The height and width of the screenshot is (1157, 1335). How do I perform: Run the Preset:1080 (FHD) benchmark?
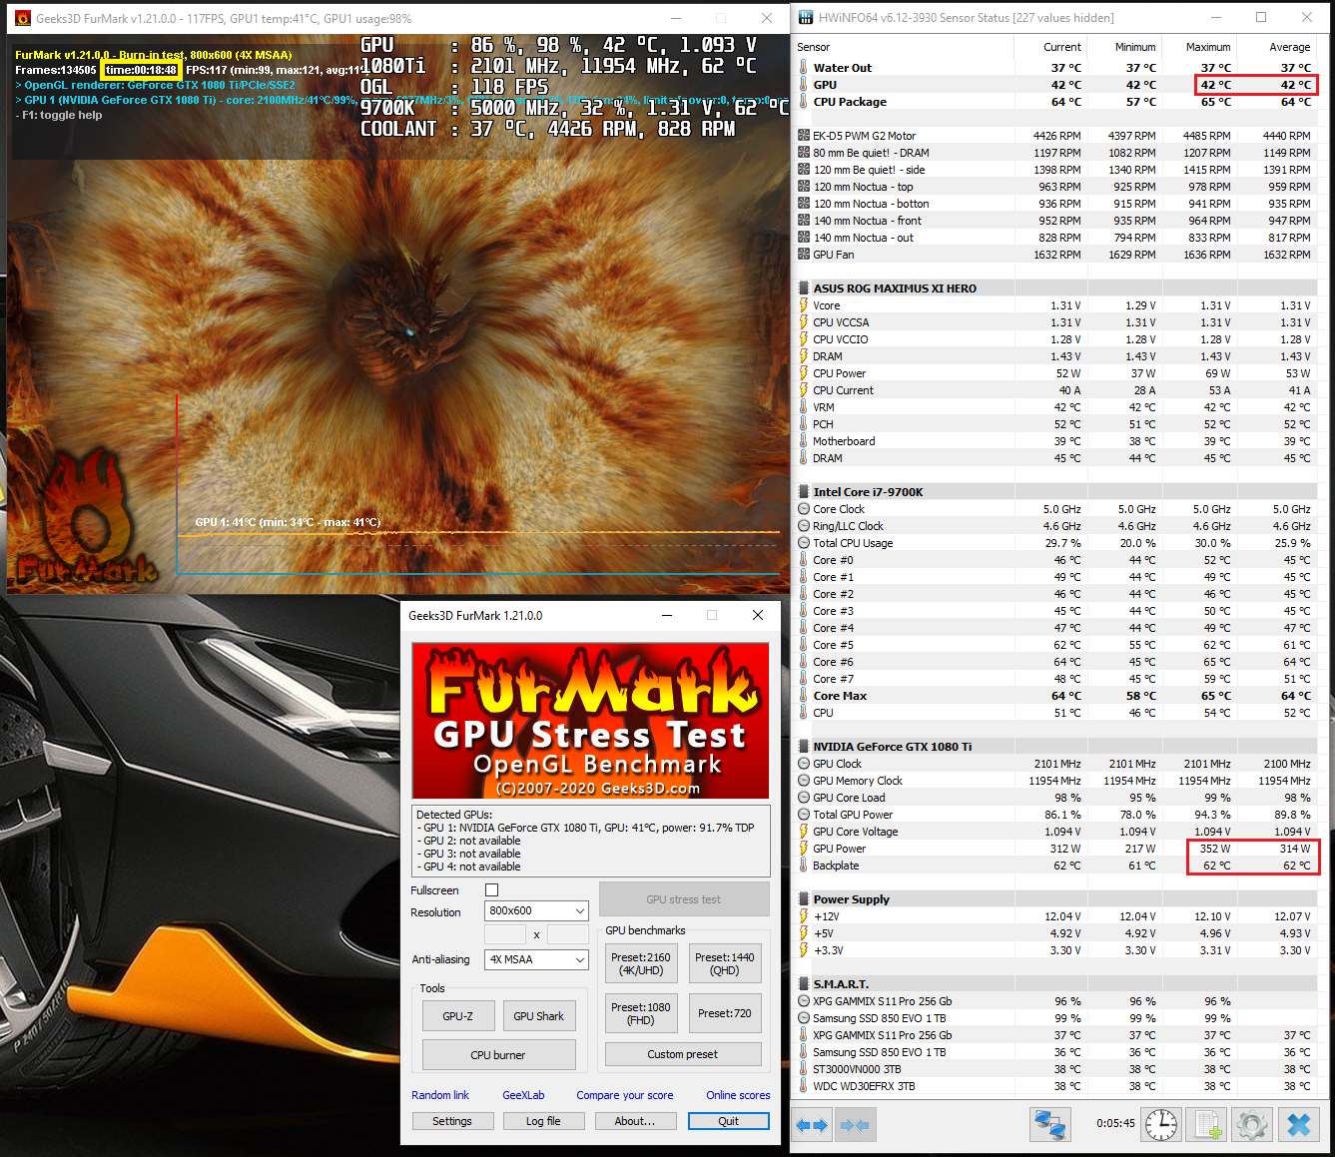[x=641, y=1013]
